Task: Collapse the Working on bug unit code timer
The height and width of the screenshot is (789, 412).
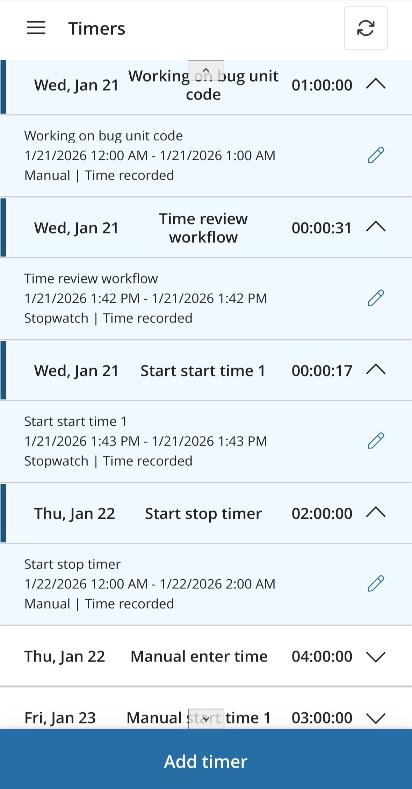Action: tap(376, 85)
